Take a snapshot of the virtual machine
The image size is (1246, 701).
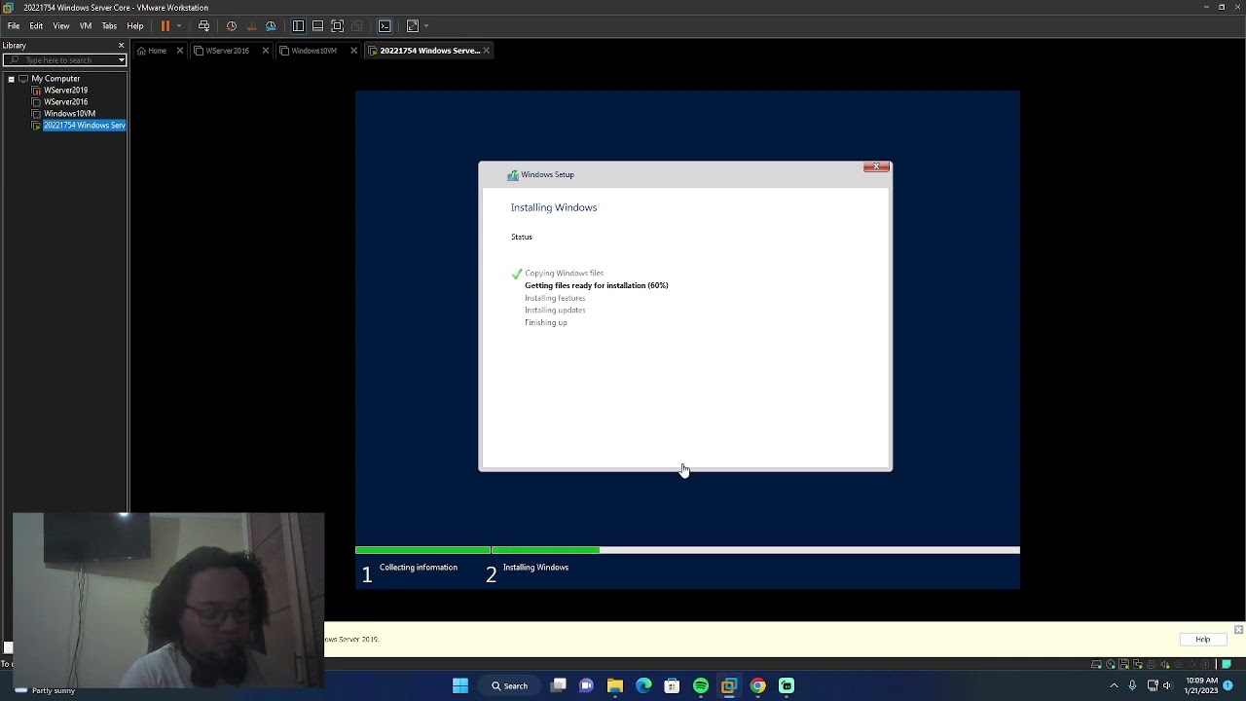pos(231,26)
